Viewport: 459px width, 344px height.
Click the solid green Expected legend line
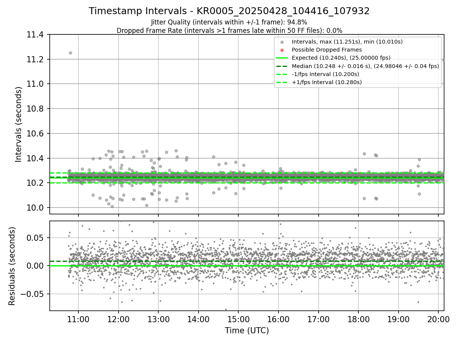pos(282,58)
